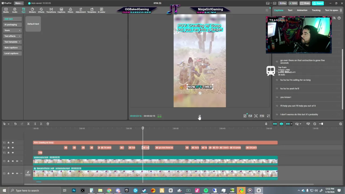Open the Stickers panel
This screenshot has width=345, height=194.
32,10
